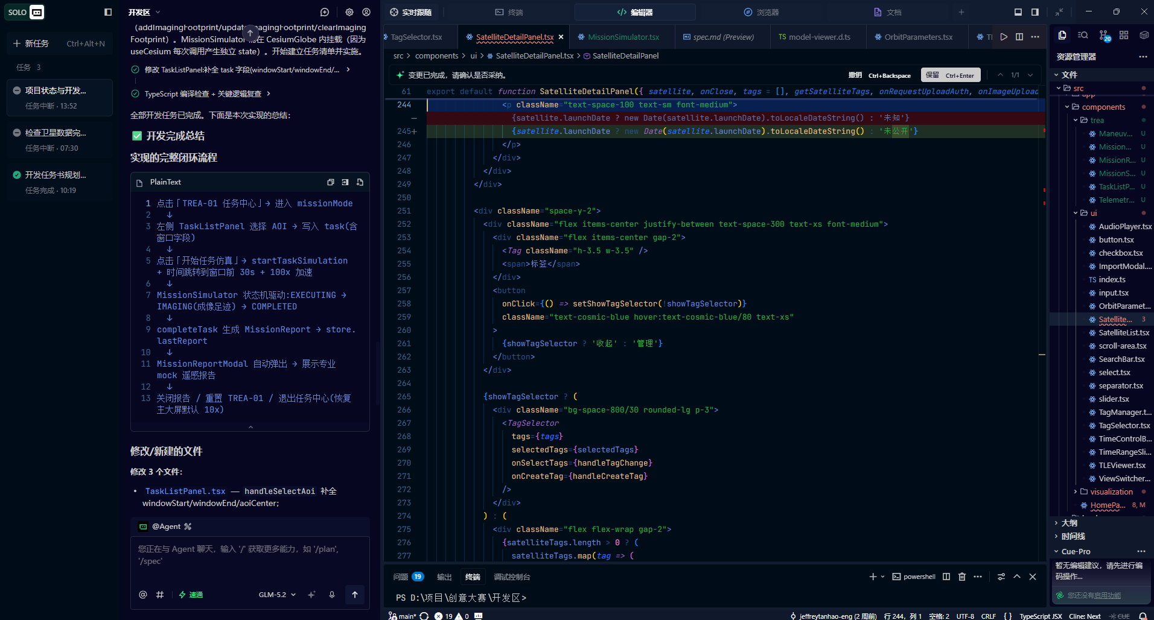Add context with the @ icon
1154x620 pixels.
coord(143,595)
